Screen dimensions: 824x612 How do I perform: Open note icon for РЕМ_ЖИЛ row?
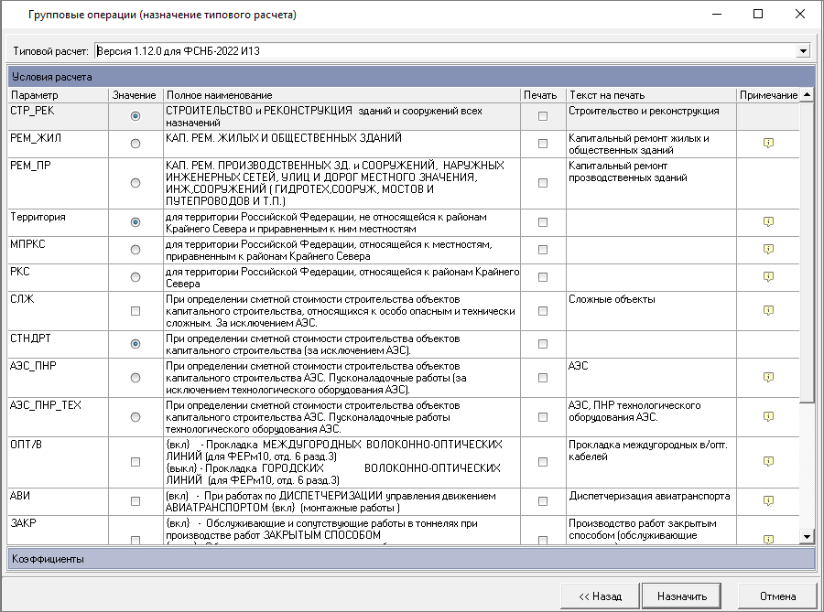click(769, 144)
